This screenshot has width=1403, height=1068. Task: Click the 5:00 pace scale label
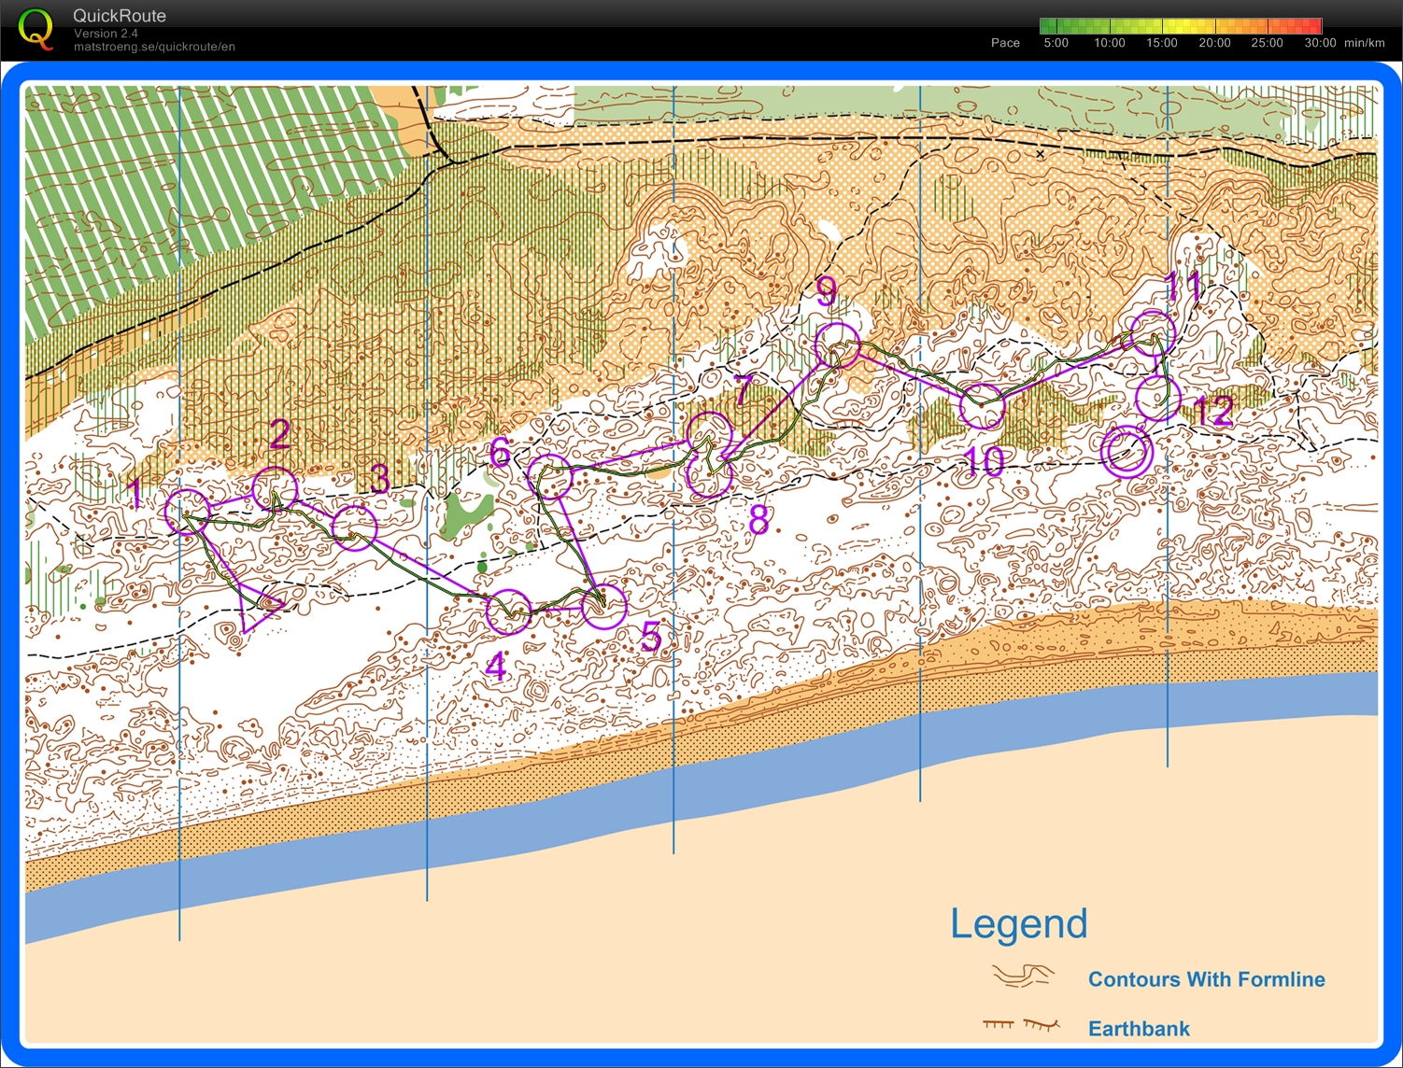click(1056, 43)
